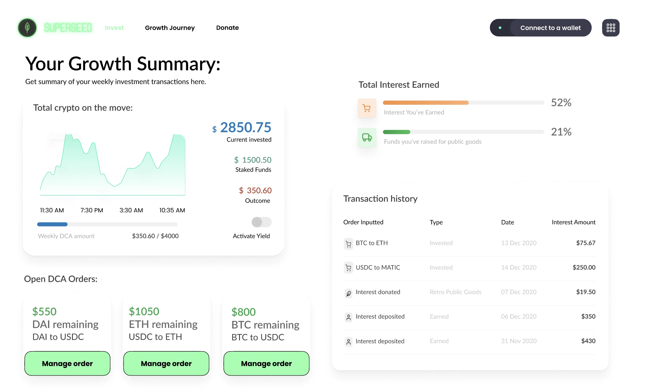Screen dimensions: 658x392
Task: Click the Weekly DCA amount progress bar
Action: pyautogui.click(x=107, y=224)
